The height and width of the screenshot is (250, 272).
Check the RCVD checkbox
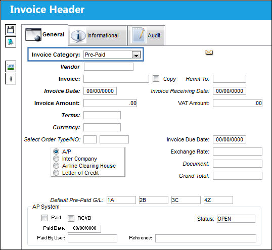coord(71,218)
